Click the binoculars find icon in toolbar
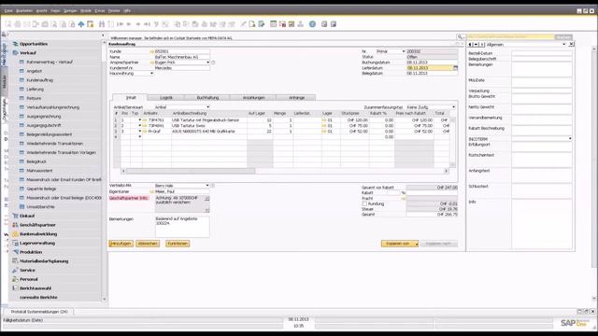This screenshot has height=336, width=598. (102, 24)
